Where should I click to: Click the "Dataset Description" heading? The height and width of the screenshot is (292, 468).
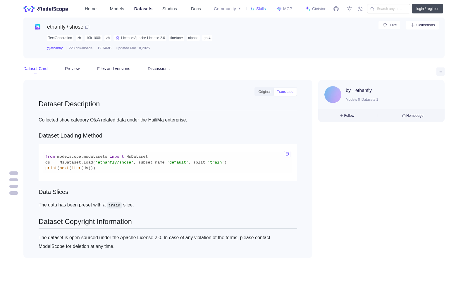[69, 104]
